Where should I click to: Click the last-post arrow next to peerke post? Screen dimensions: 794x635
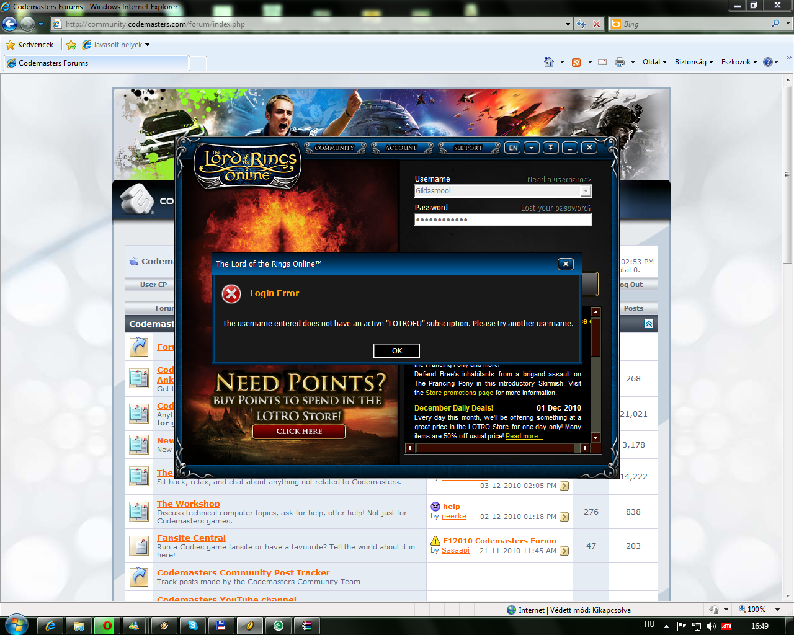coord(564,517)
